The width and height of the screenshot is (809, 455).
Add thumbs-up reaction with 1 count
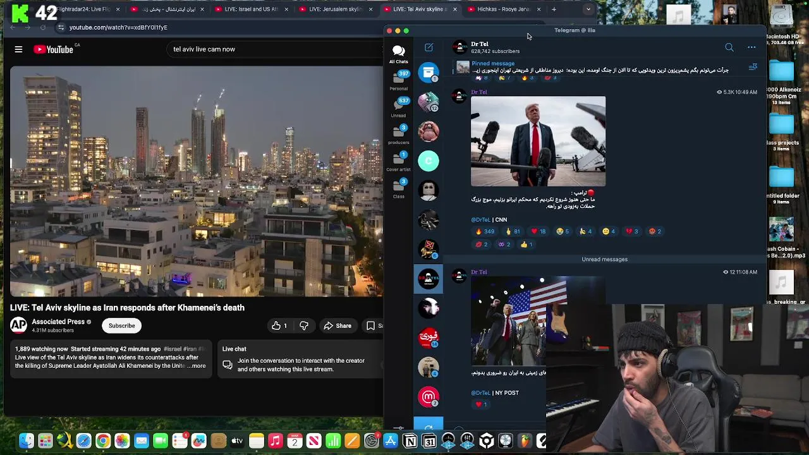click(526, 244)
